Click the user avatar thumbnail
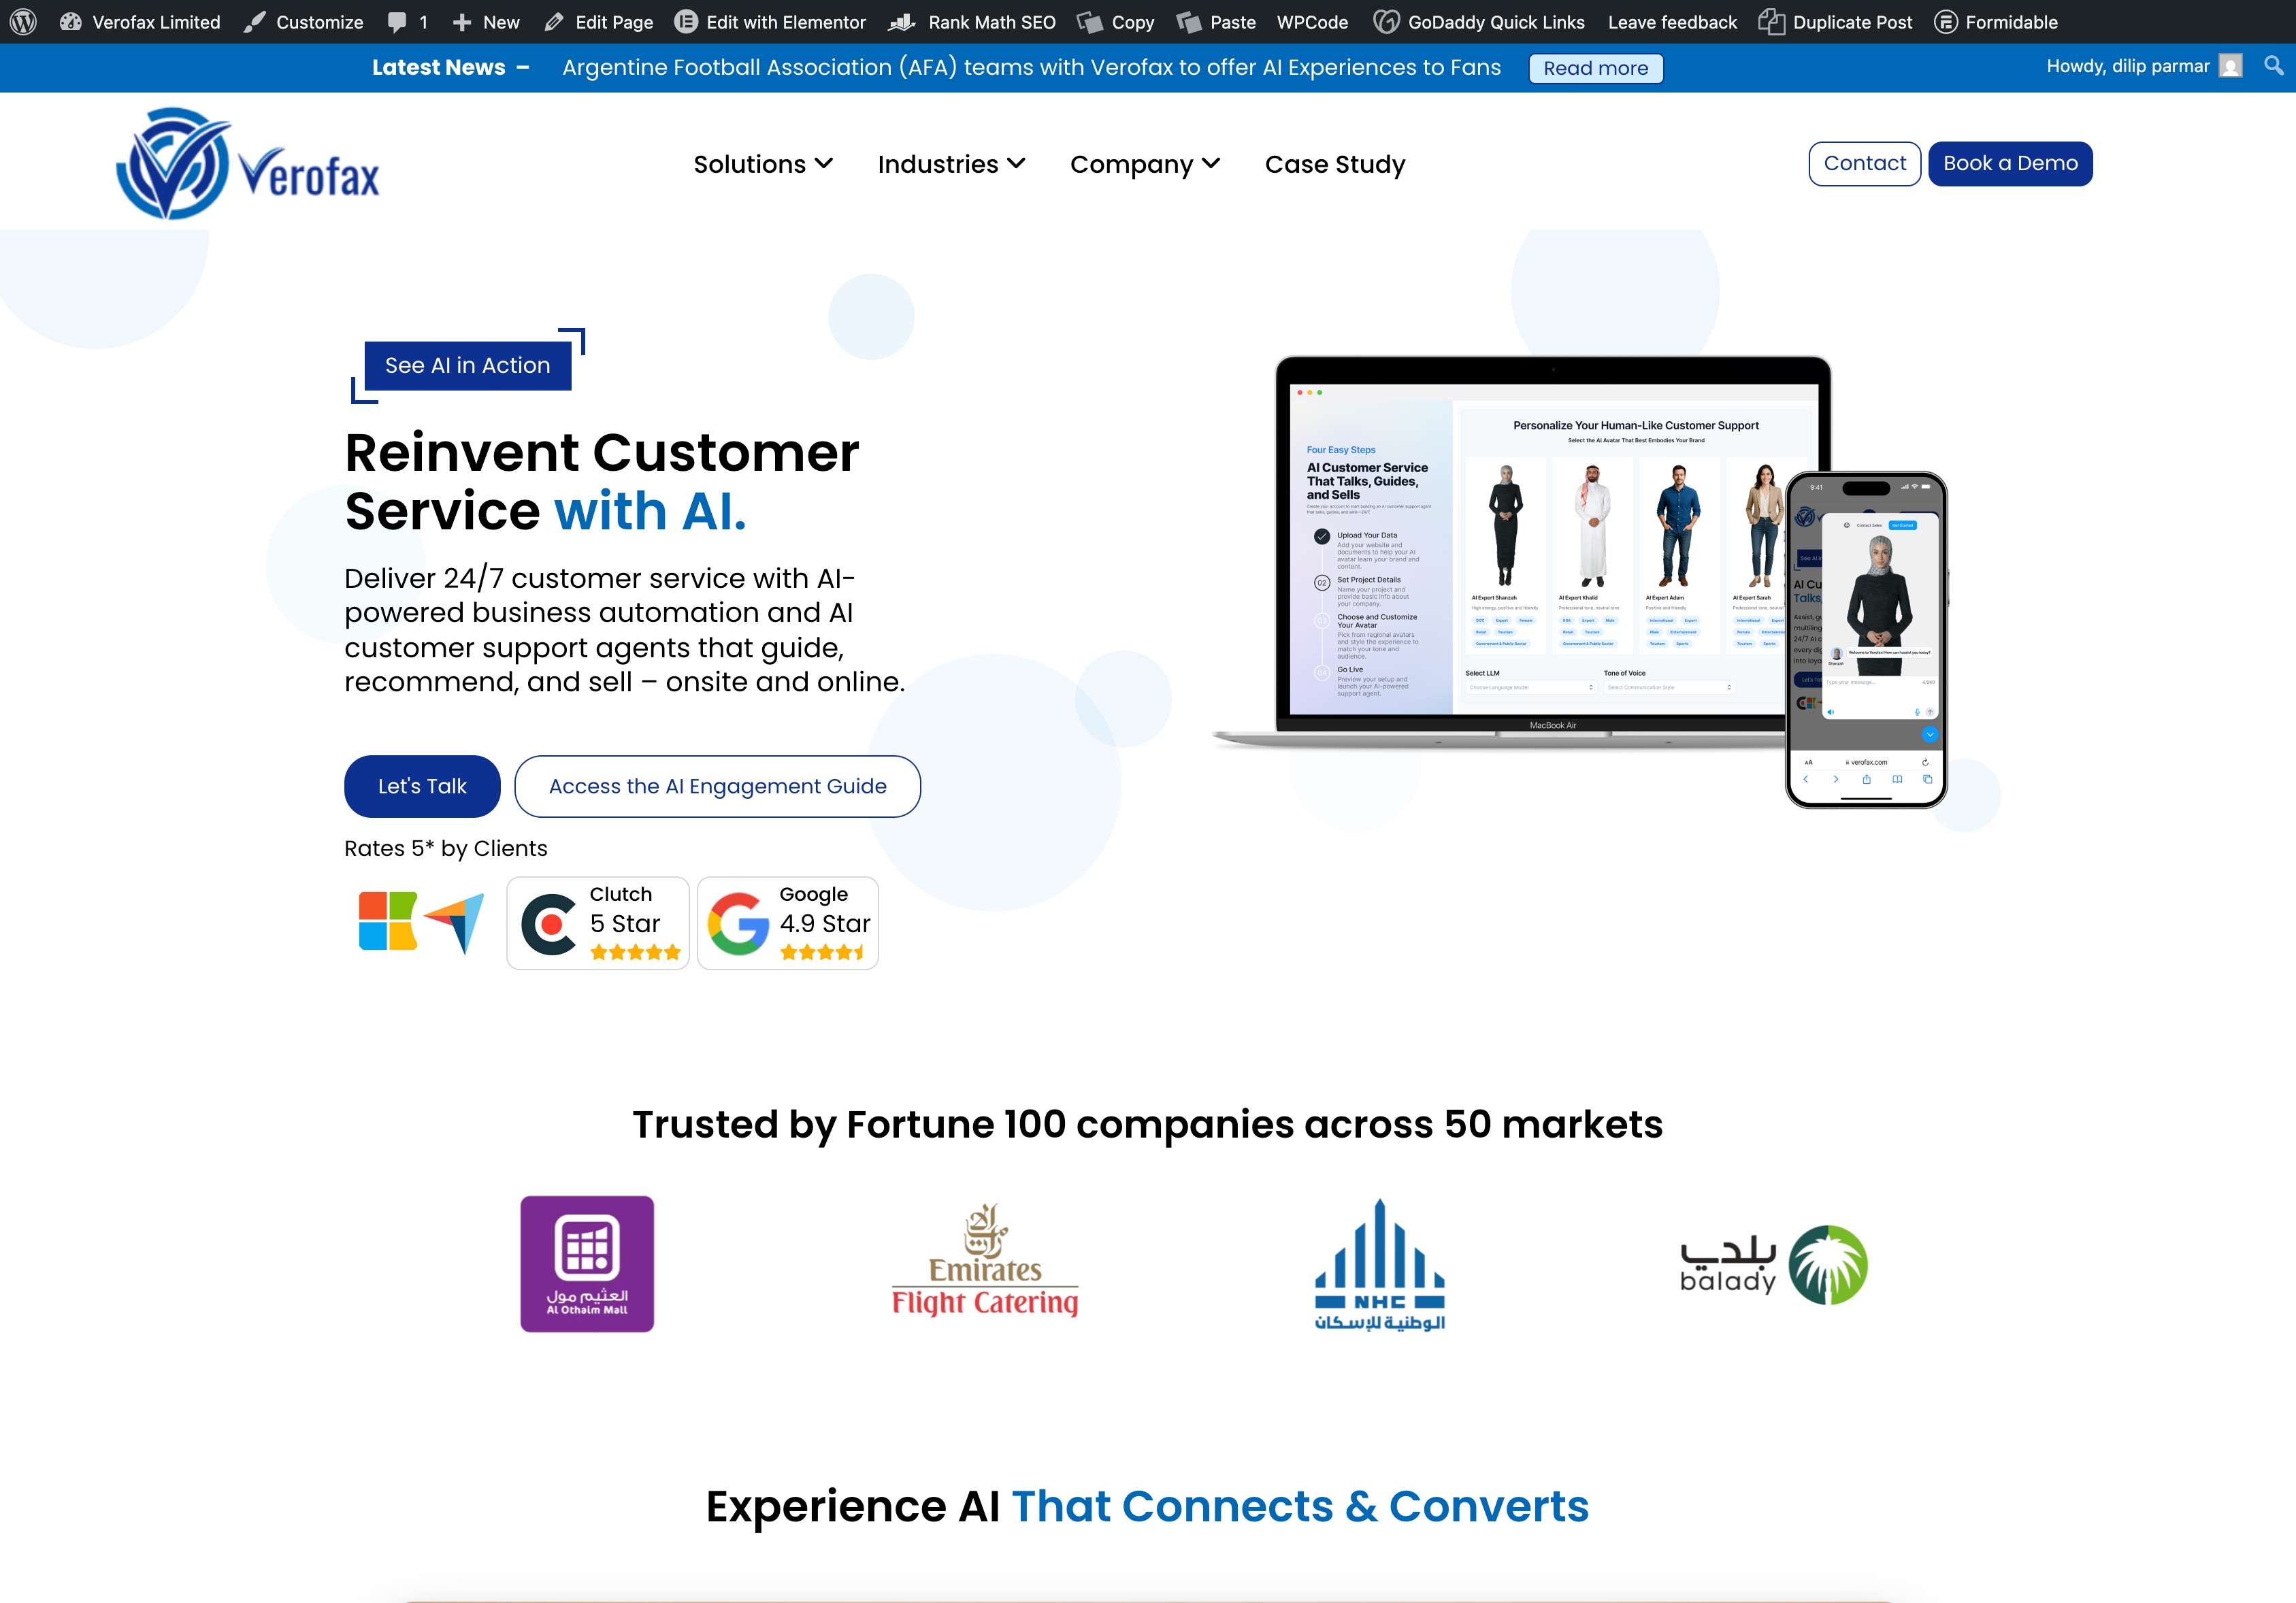Screen dimensions: 2296x1603 tap(2230, 66)
